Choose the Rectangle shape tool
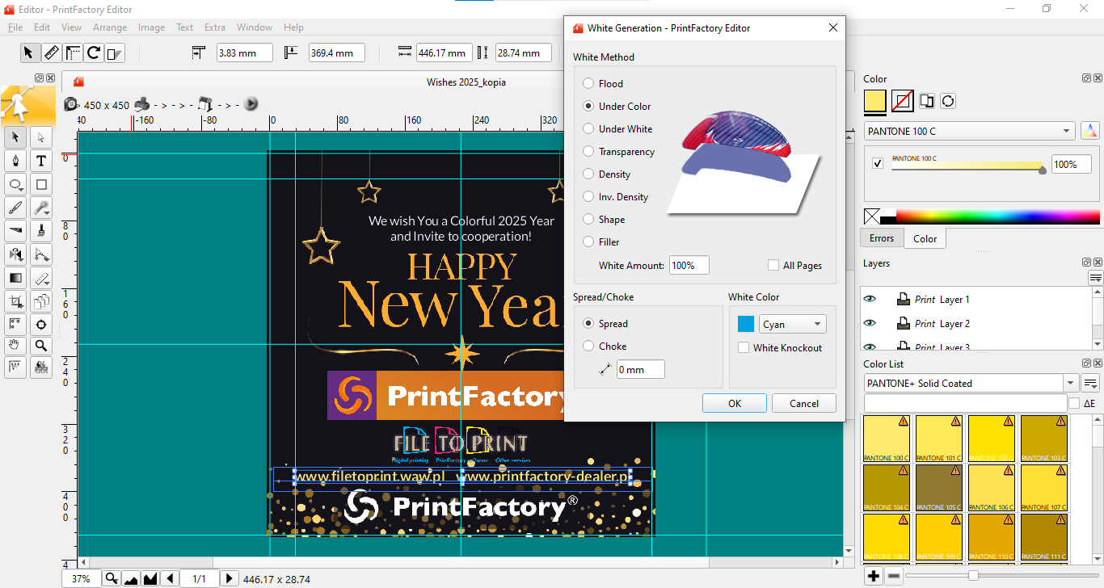 [x=40, y=184]
